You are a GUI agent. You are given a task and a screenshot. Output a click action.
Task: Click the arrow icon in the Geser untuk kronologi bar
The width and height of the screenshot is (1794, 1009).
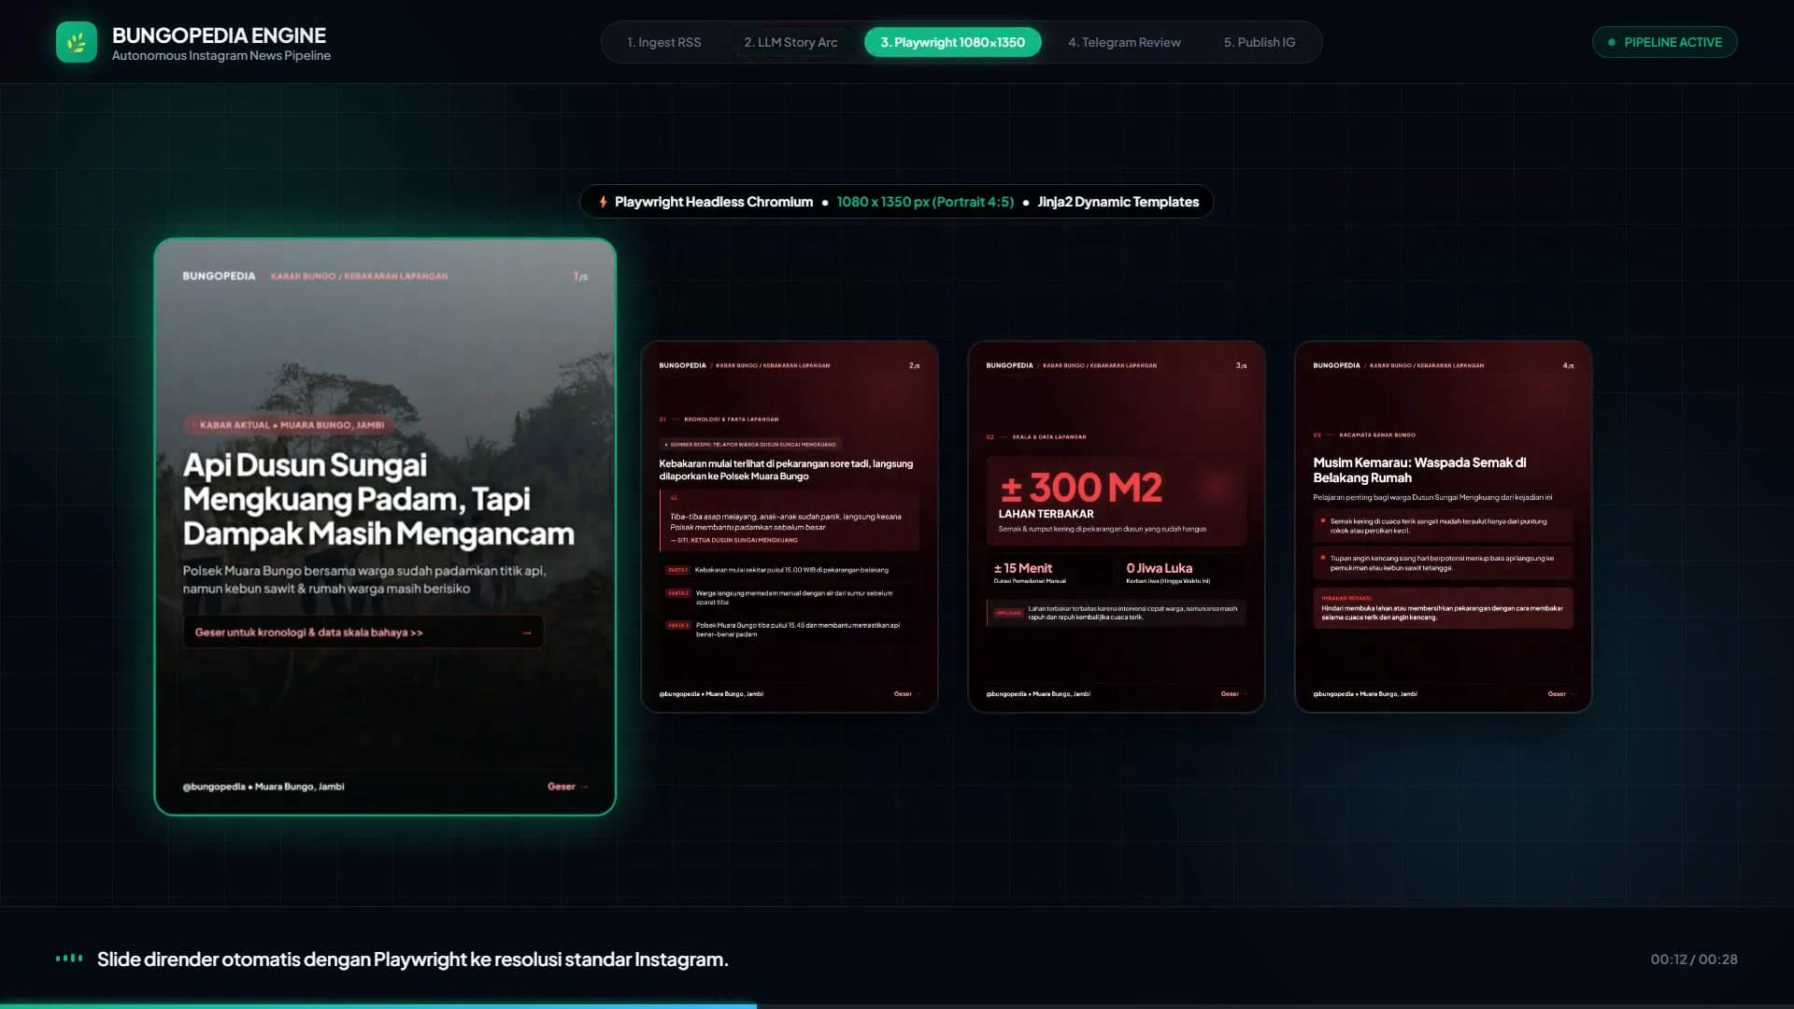click(527, 632)
